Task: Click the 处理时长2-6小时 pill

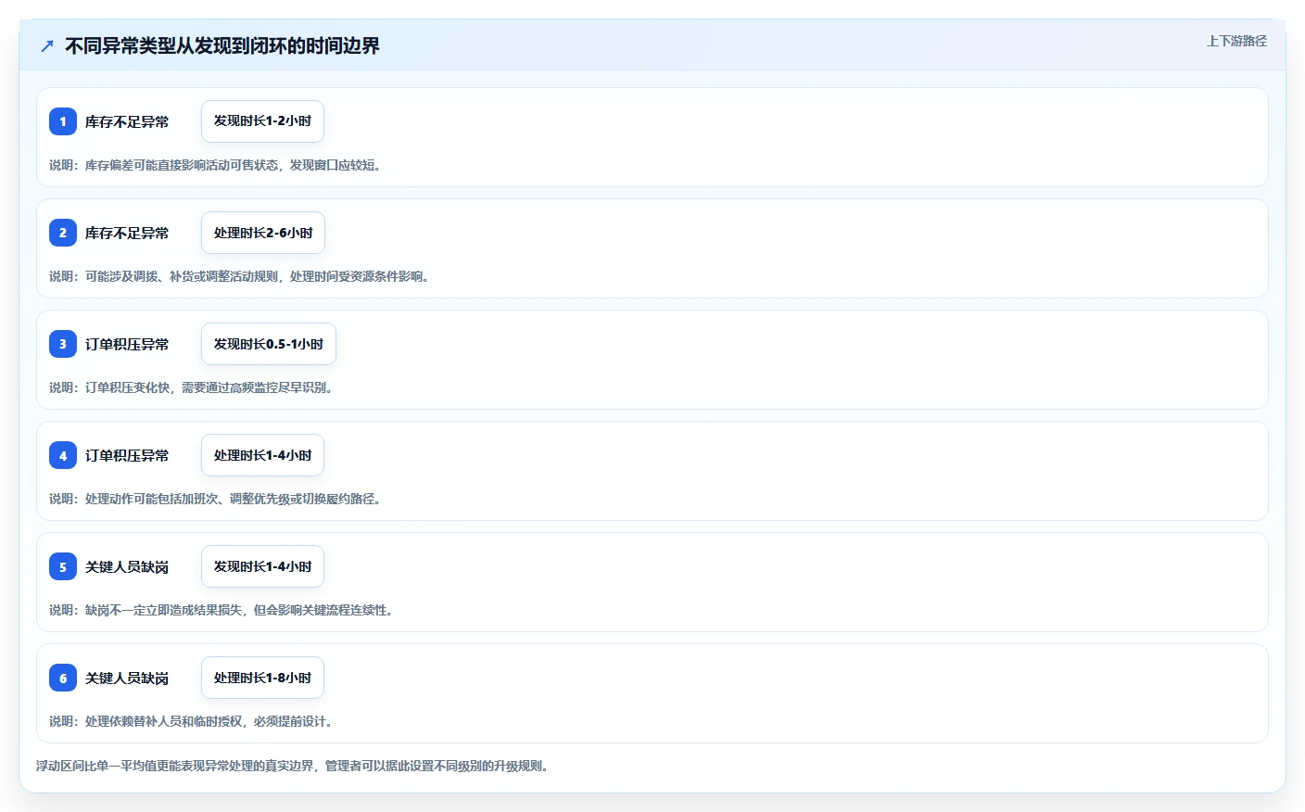Action: (x=263, y=233)
